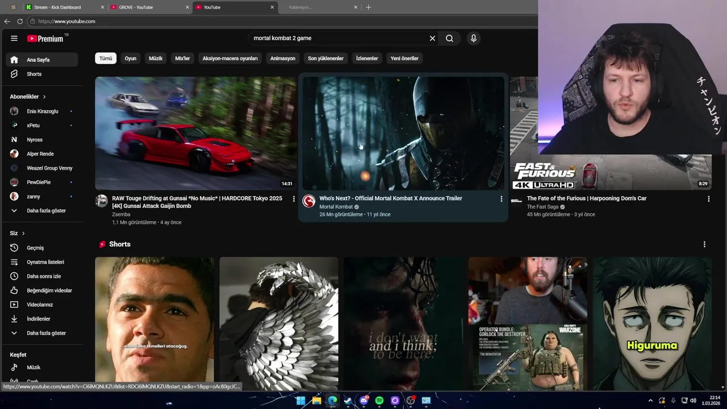Viewport: 727px width, 409px height.
Task: Play the silver wings short
Action: [279, 323]
